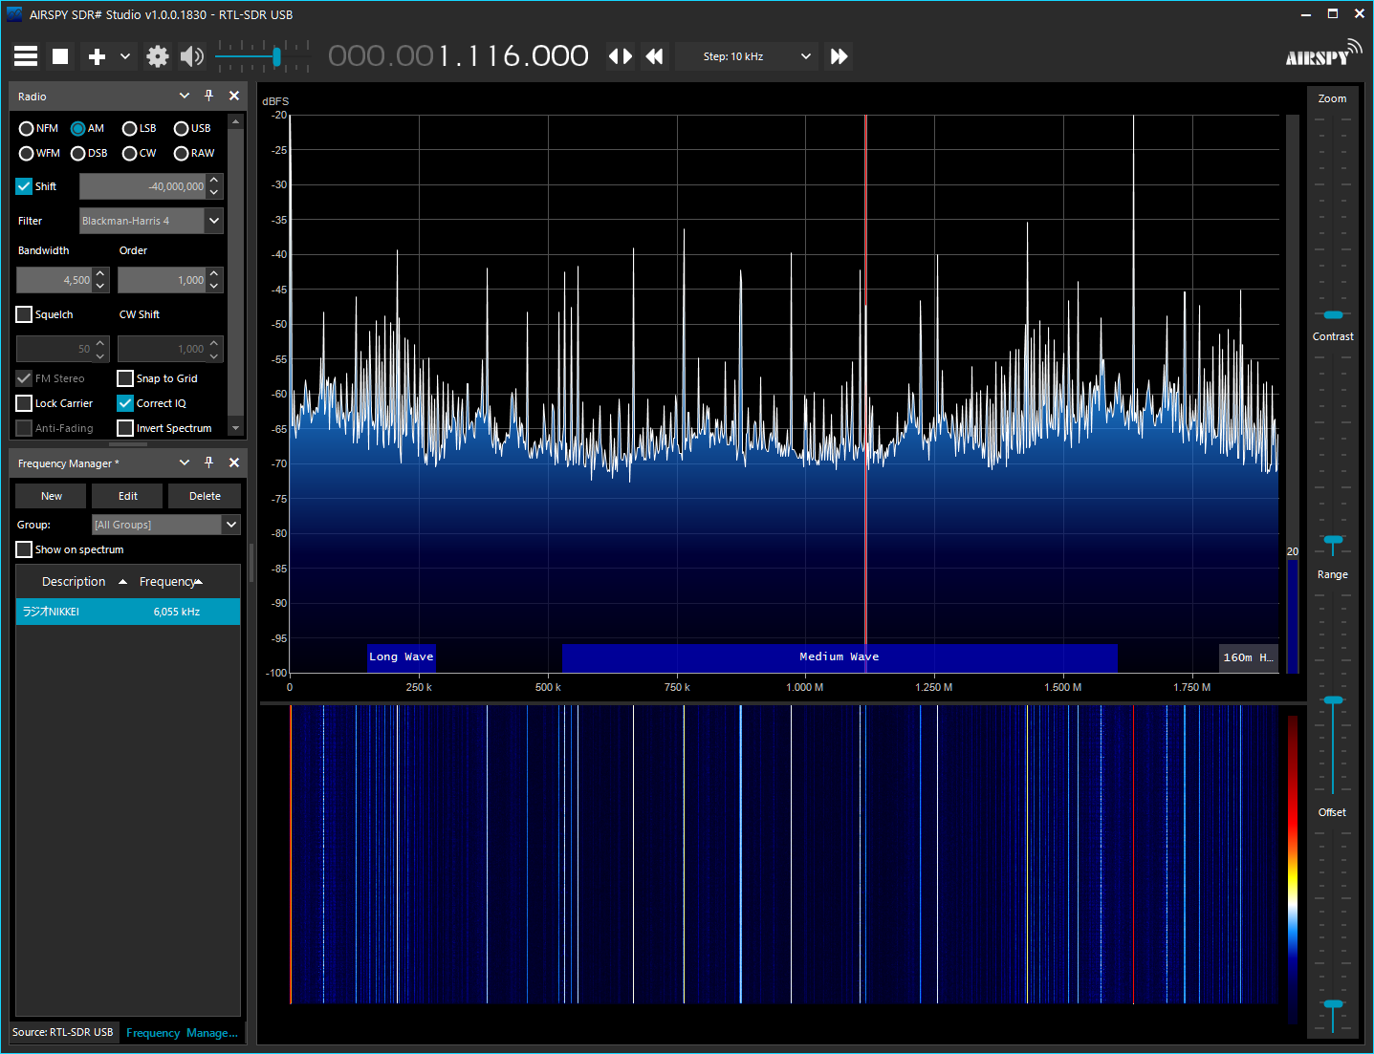Increase Order with the up stepper
1374x1054 pixels.
[214, 273]
